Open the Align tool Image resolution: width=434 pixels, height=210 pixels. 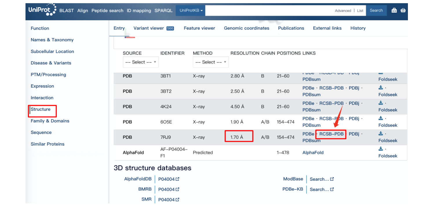click(x=83, y=10)
